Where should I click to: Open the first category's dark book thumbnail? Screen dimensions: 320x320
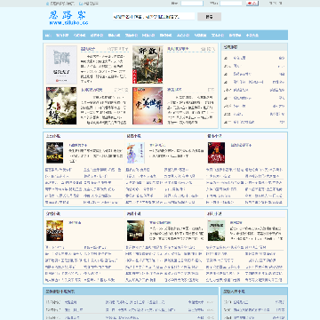click(x=54, y=153)
